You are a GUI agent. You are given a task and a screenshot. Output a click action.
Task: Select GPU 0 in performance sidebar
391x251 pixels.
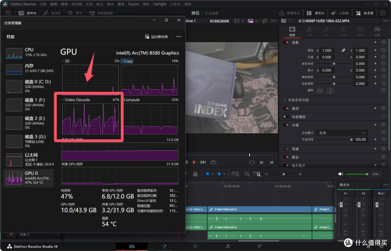pos(29,178)
